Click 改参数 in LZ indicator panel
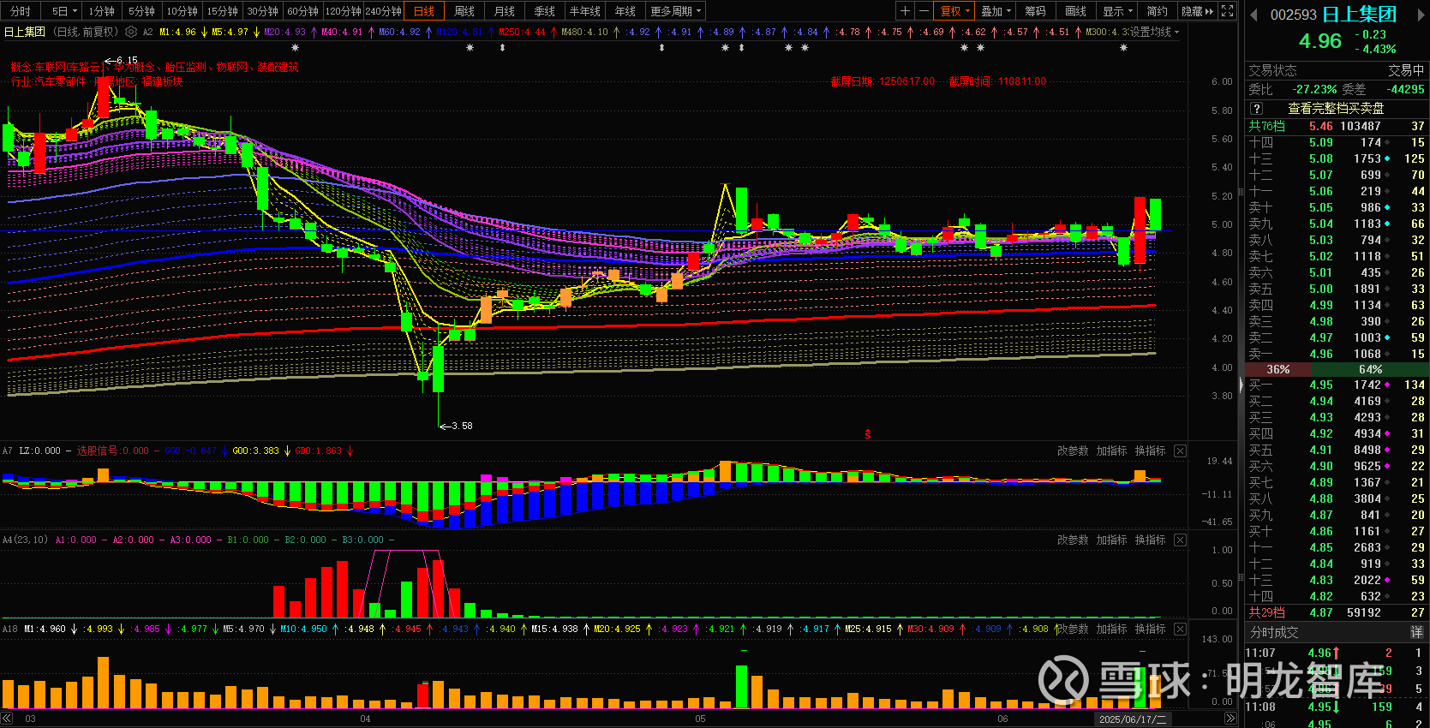This screenshot has width=1430, height=728. pyautogui.click(x=1073, y=451)
